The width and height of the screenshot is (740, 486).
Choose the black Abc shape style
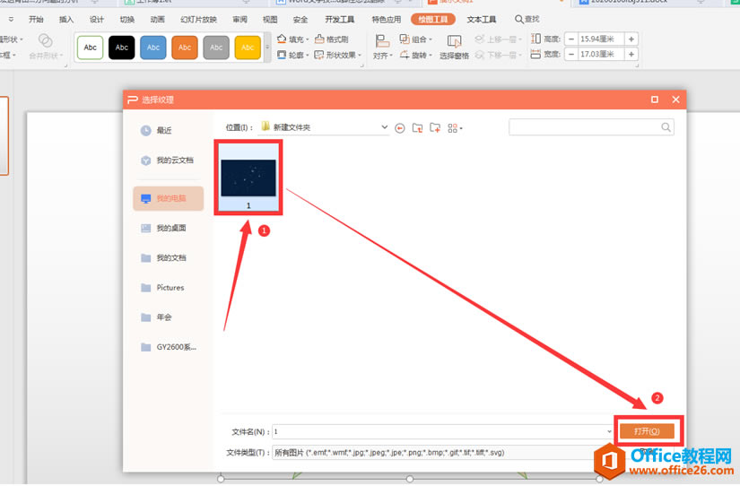122,48
